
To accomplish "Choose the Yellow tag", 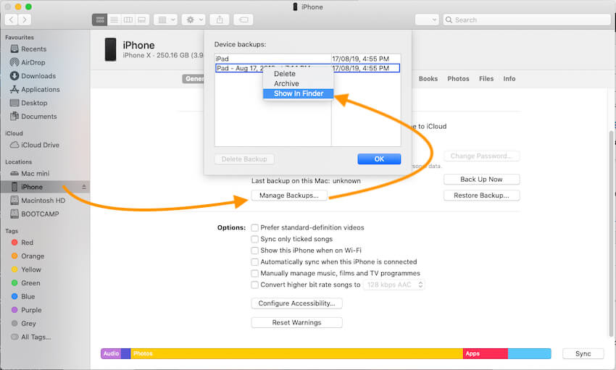I will (30, 269).
